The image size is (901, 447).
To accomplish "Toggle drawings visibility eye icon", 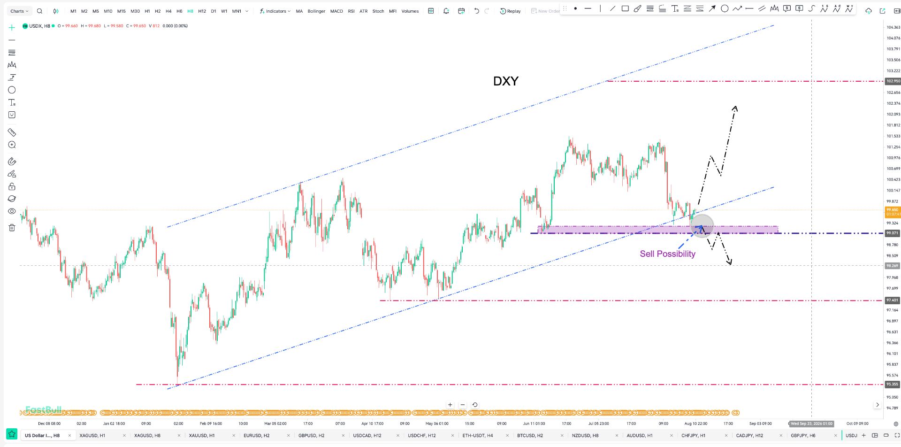I will click(x=12, y=211).
